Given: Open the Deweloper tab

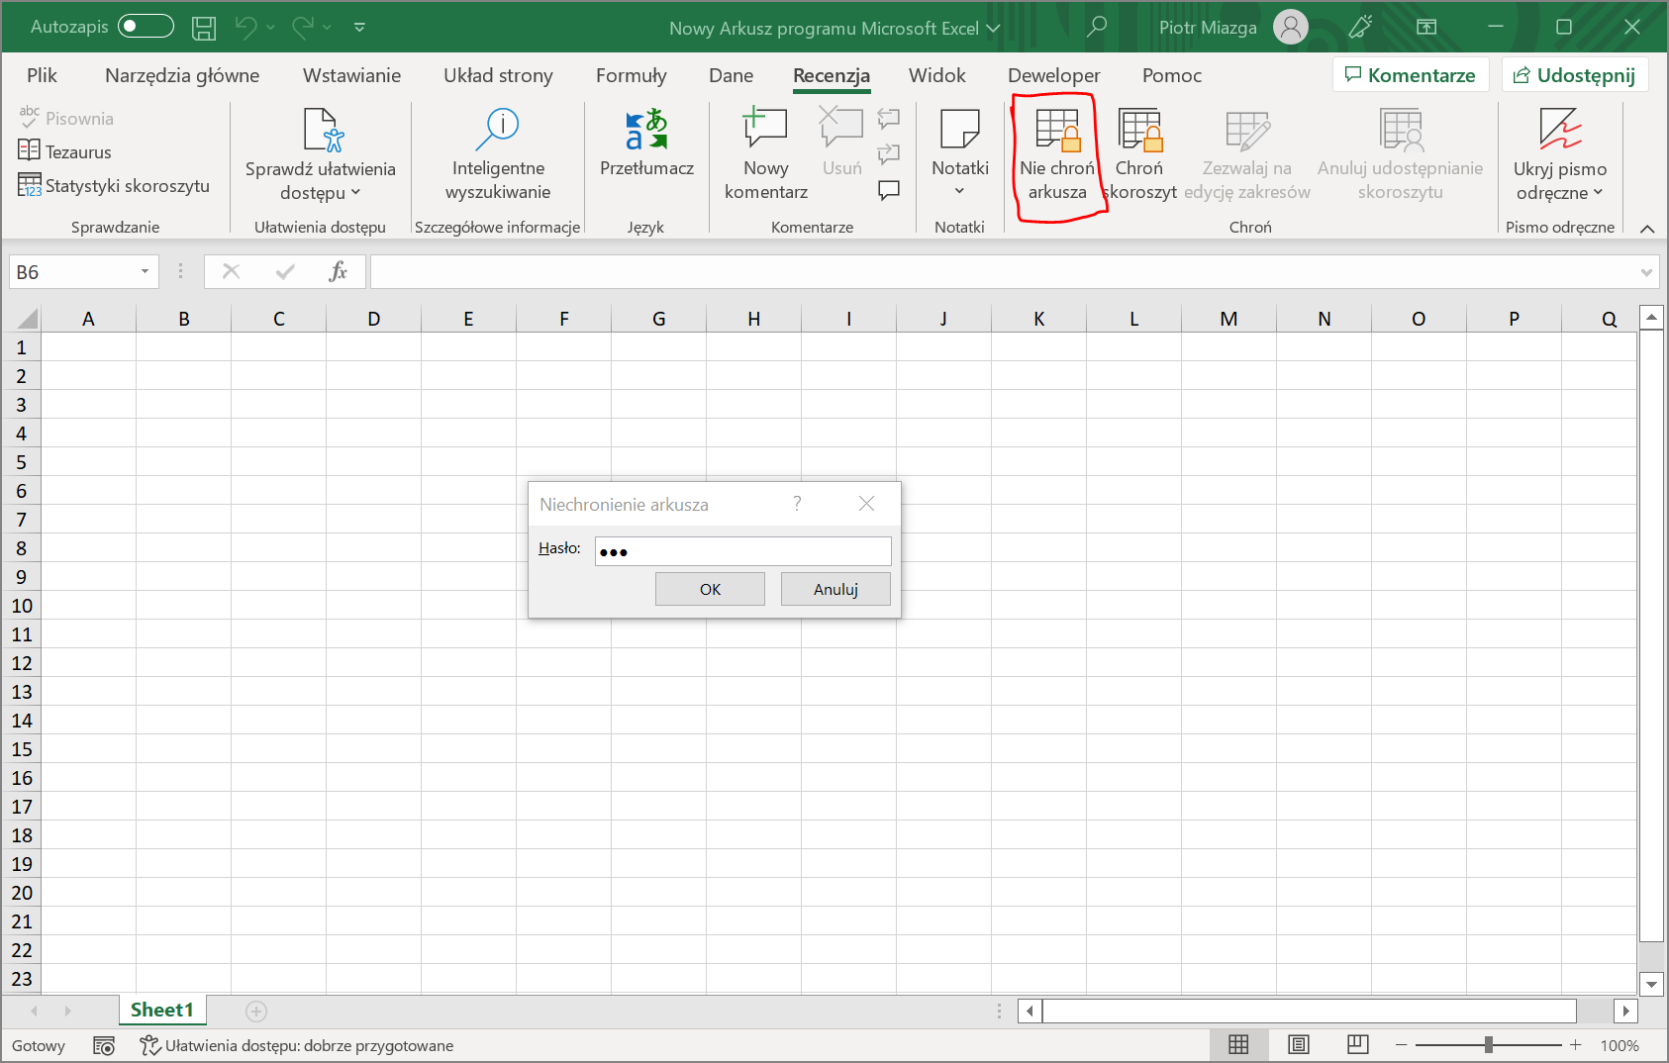Looking at the screenshot, I should [1053, 75].
